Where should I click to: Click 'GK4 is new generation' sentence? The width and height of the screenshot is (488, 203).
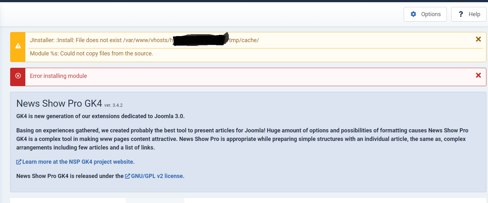pyautogui.click(x=100, y=116)
